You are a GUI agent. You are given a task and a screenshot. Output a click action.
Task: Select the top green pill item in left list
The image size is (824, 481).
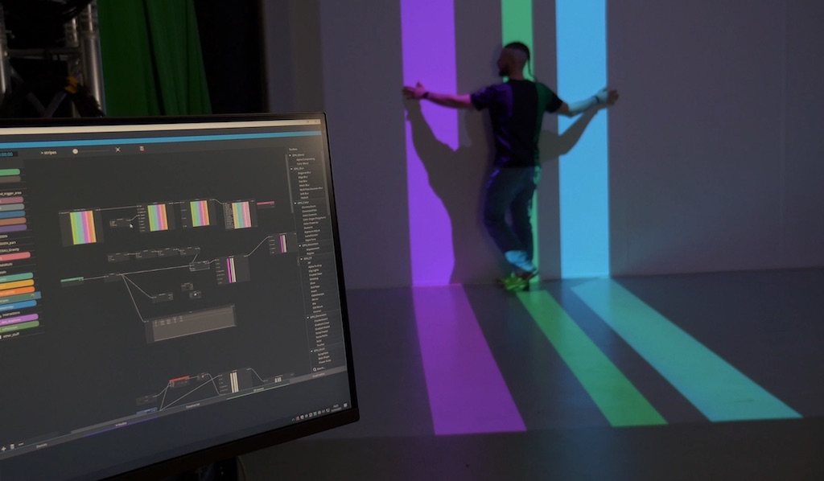(10, 172)
